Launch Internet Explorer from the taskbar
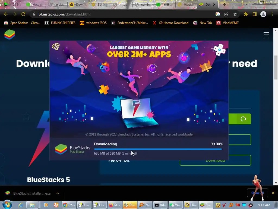Image resolution: width=278 pixels, height=209 pixels. tap(21, 205)
